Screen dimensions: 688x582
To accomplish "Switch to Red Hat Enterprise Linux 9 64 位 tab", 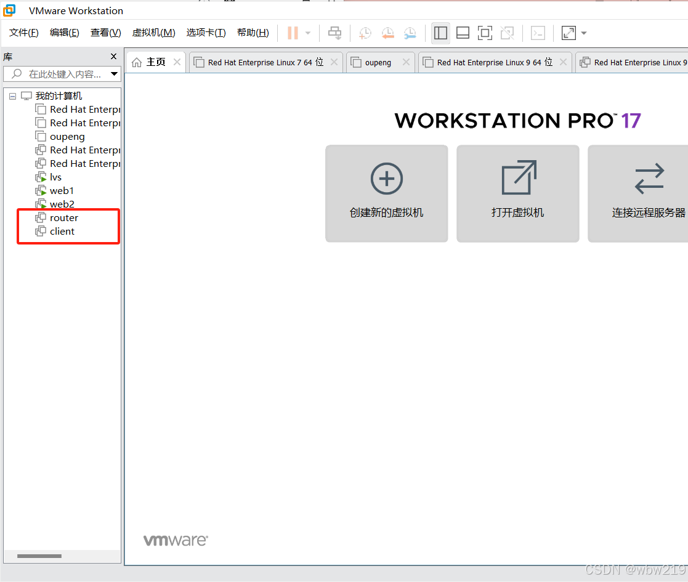I will (x=495, y=62).
